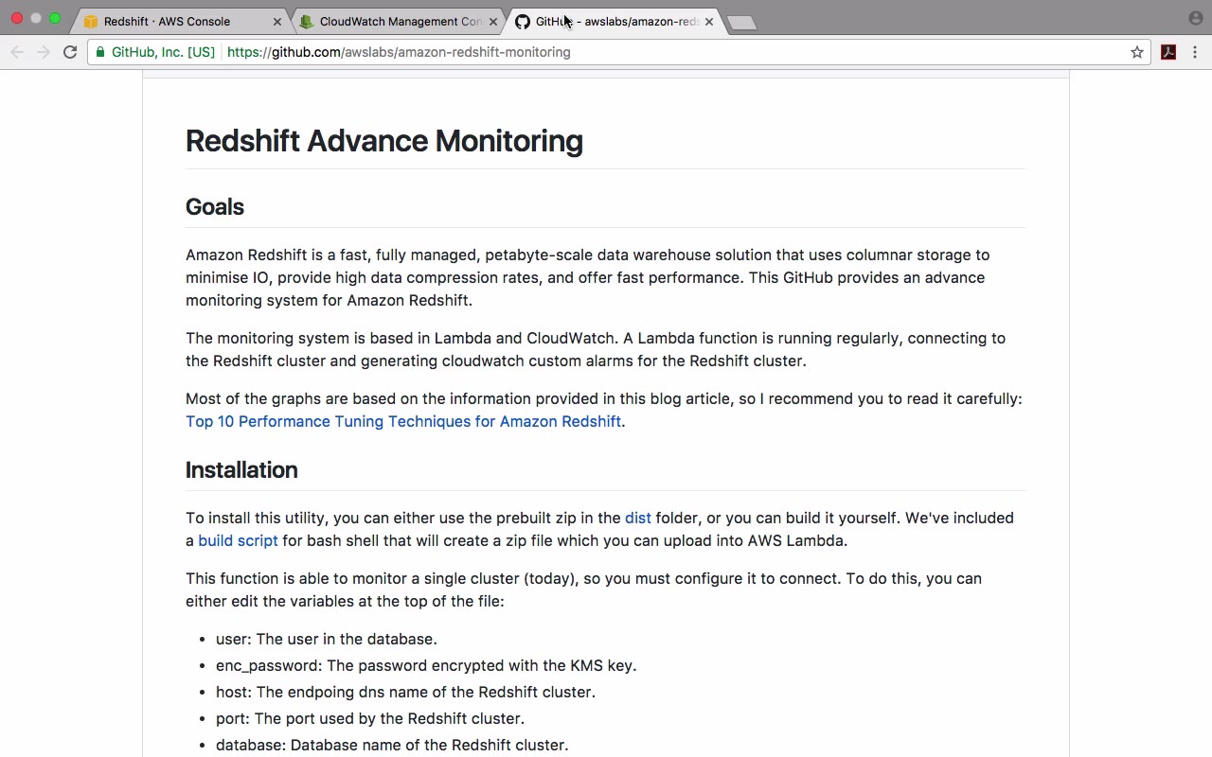Close the GitHub awslabs tab
Image resolution: width=1212 pixels, height=757 pixels.
pos(709,22)
